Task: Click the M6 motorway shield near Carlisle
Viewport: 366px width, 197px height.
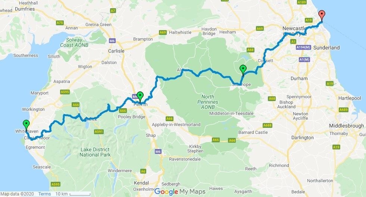Action: pyautogui.click(x=112, y=41)
